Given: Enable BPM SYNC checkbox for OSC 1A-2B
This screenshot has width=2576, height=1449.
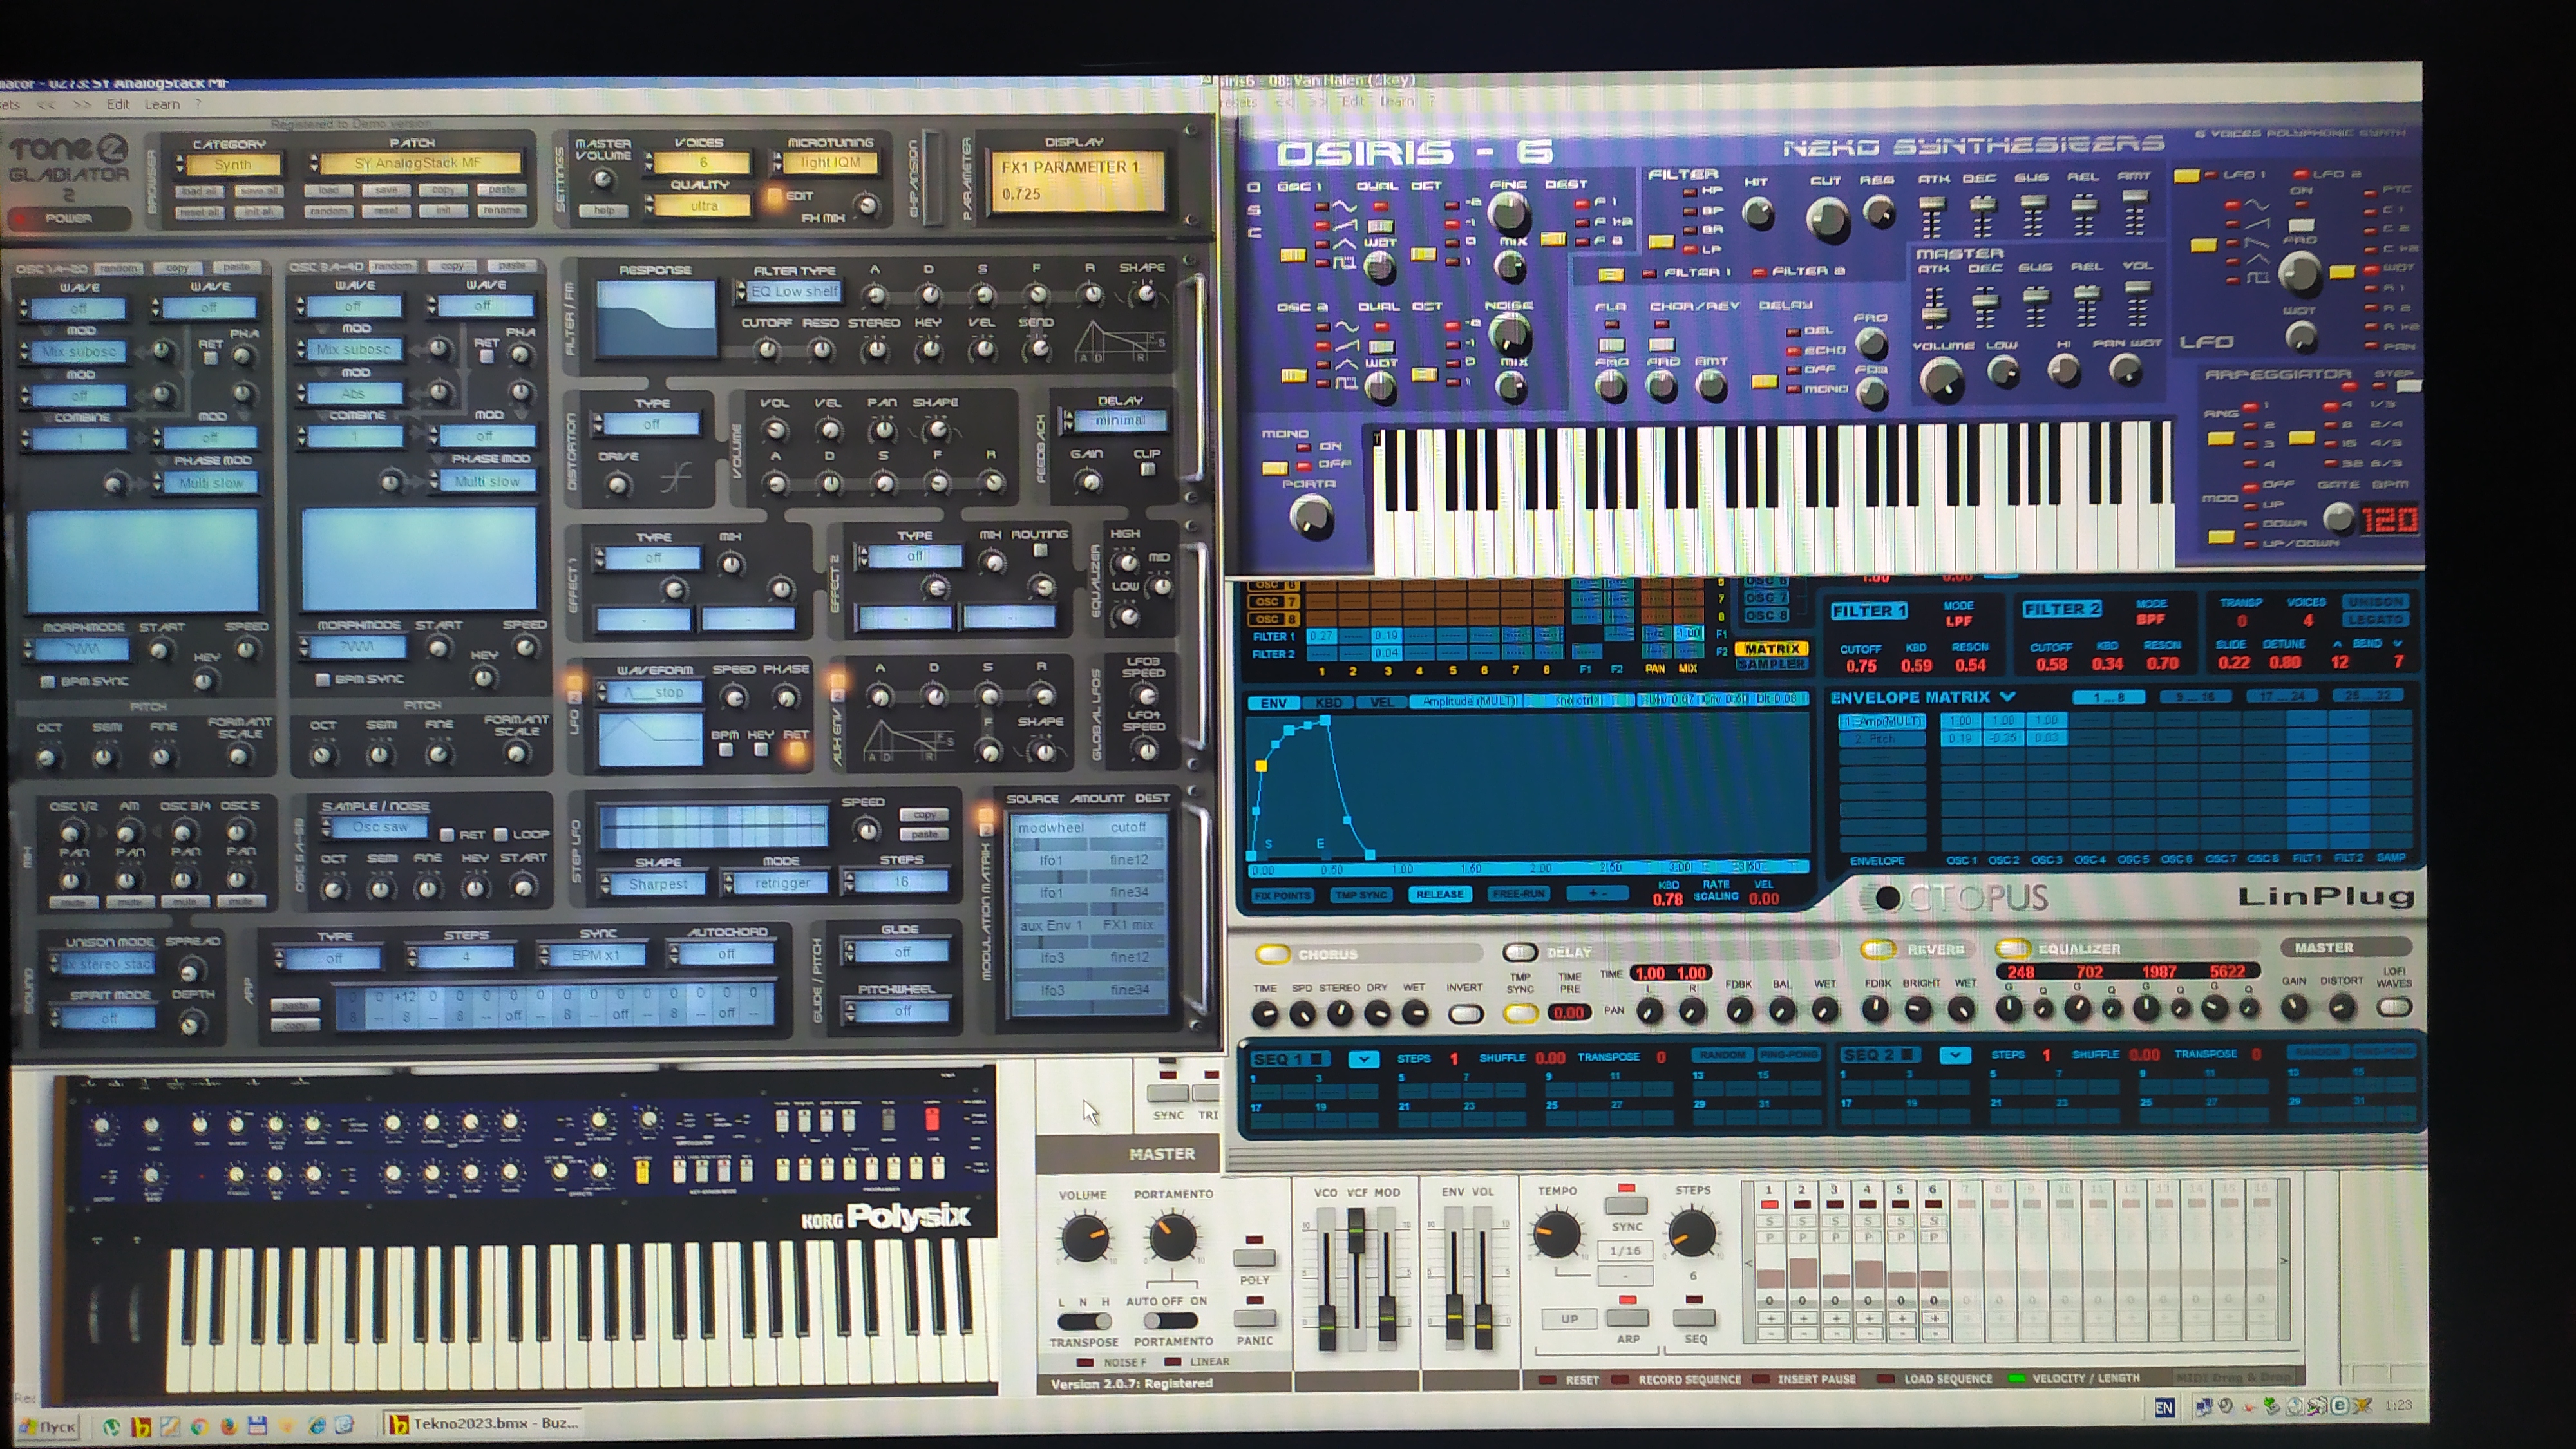Looking at the screenshot, I should click(47, 681).
